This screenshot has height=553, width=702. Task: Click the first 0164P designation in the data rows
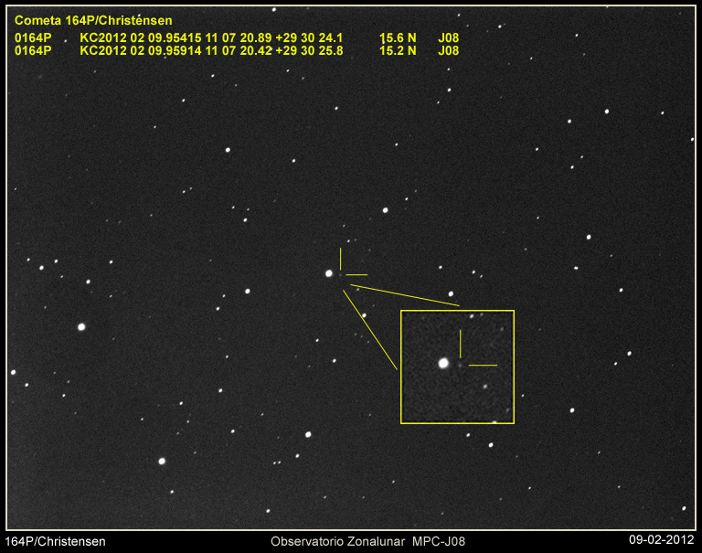[33, 37]
